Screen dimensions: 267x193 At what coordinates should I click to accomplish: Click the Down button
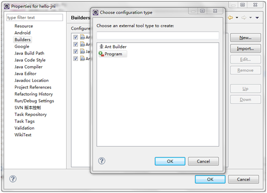click(245, 100)
